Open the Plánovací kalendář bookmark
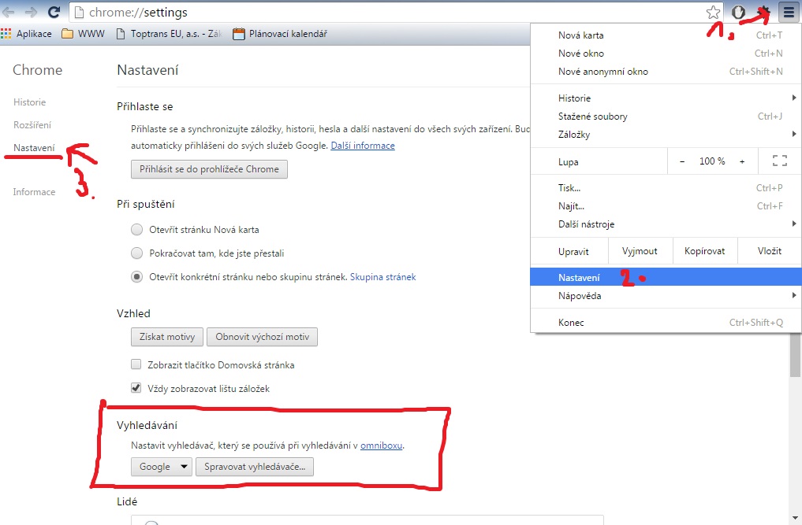802x525 pixels. pos(280,34)
